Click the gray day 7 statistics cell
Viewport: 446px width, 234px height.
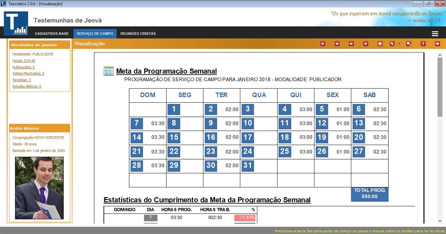(151, 218)
